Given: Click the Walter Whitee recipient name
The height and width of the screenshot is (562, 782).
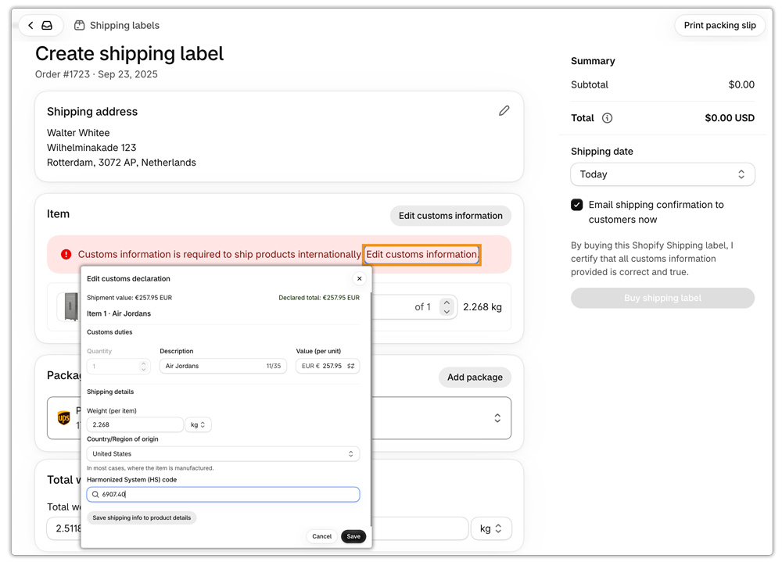Looking at the screenshot, I should click(78, 133).
